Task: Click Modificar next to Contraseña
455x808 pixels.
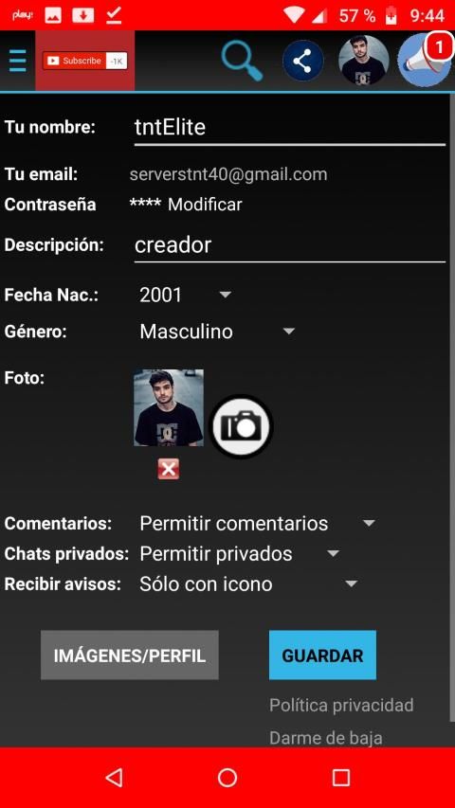Action: [205, 205]
